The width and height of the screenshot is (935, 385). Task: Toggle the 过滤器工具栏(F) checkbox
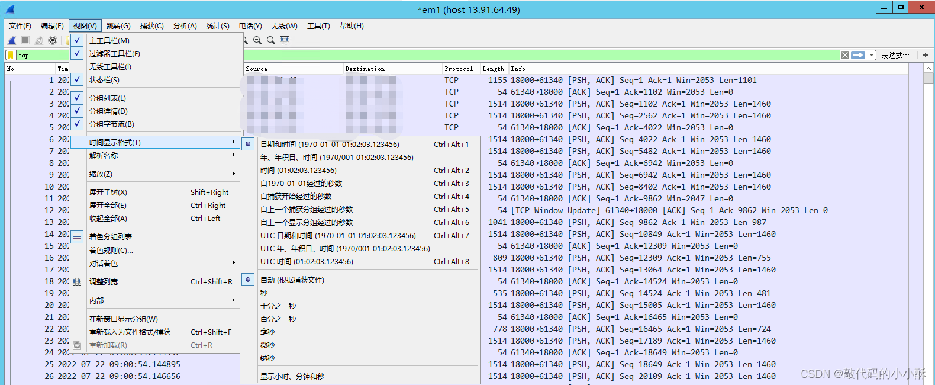click(77, 53)
